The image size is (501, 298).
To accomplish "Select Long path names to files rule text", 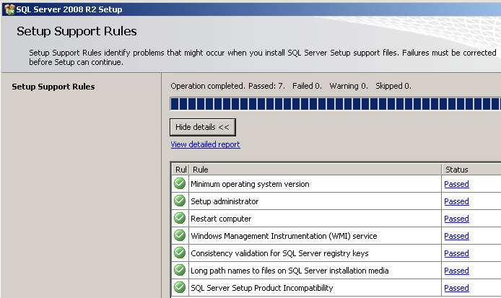I will click(x=289, y=270).
